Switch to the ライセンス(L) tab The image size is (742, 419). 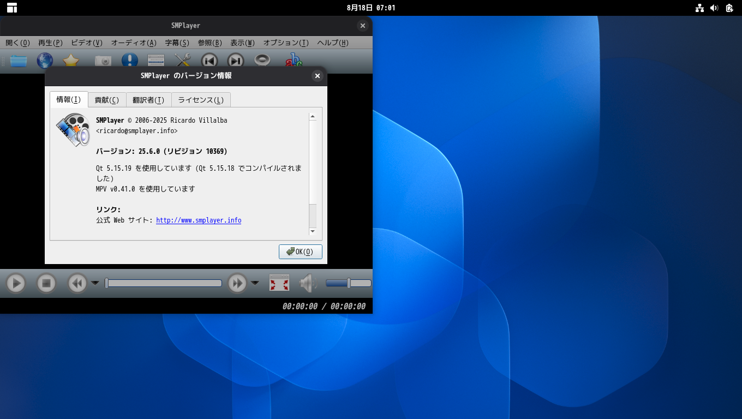pyautogui.click(x=201, y=100)
